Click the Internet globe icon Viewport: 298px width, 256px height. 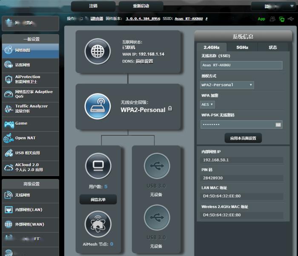pos(97,51)
